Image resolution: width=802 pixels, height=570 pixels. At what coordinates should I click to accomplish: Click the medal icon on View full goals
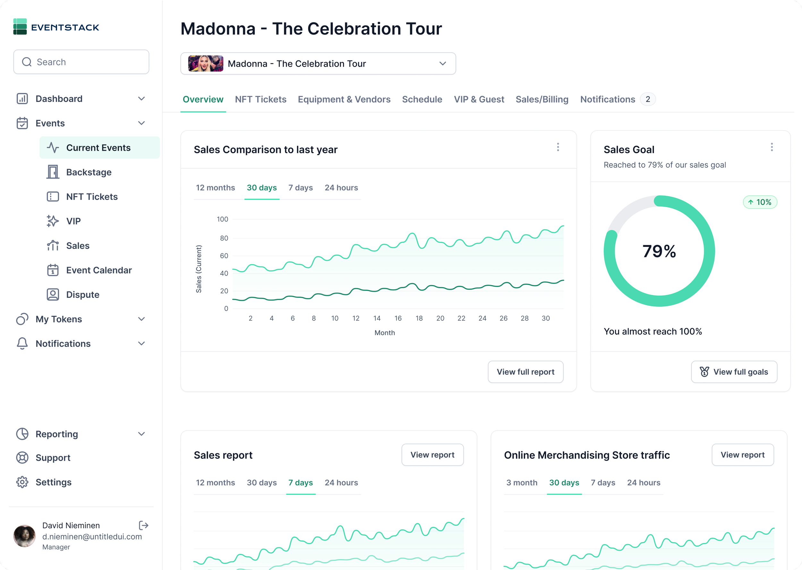704,372
